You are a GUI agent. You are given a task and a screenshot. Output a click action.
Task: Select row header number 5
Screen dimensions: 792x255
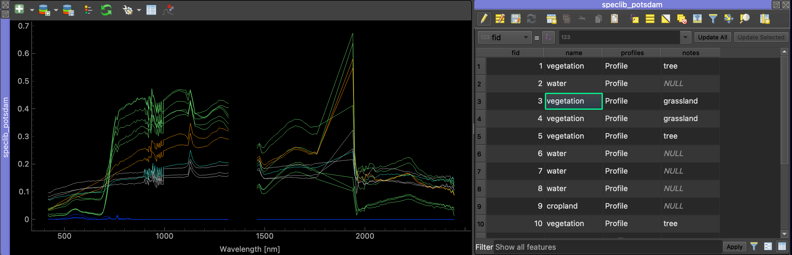click(481, 137)
